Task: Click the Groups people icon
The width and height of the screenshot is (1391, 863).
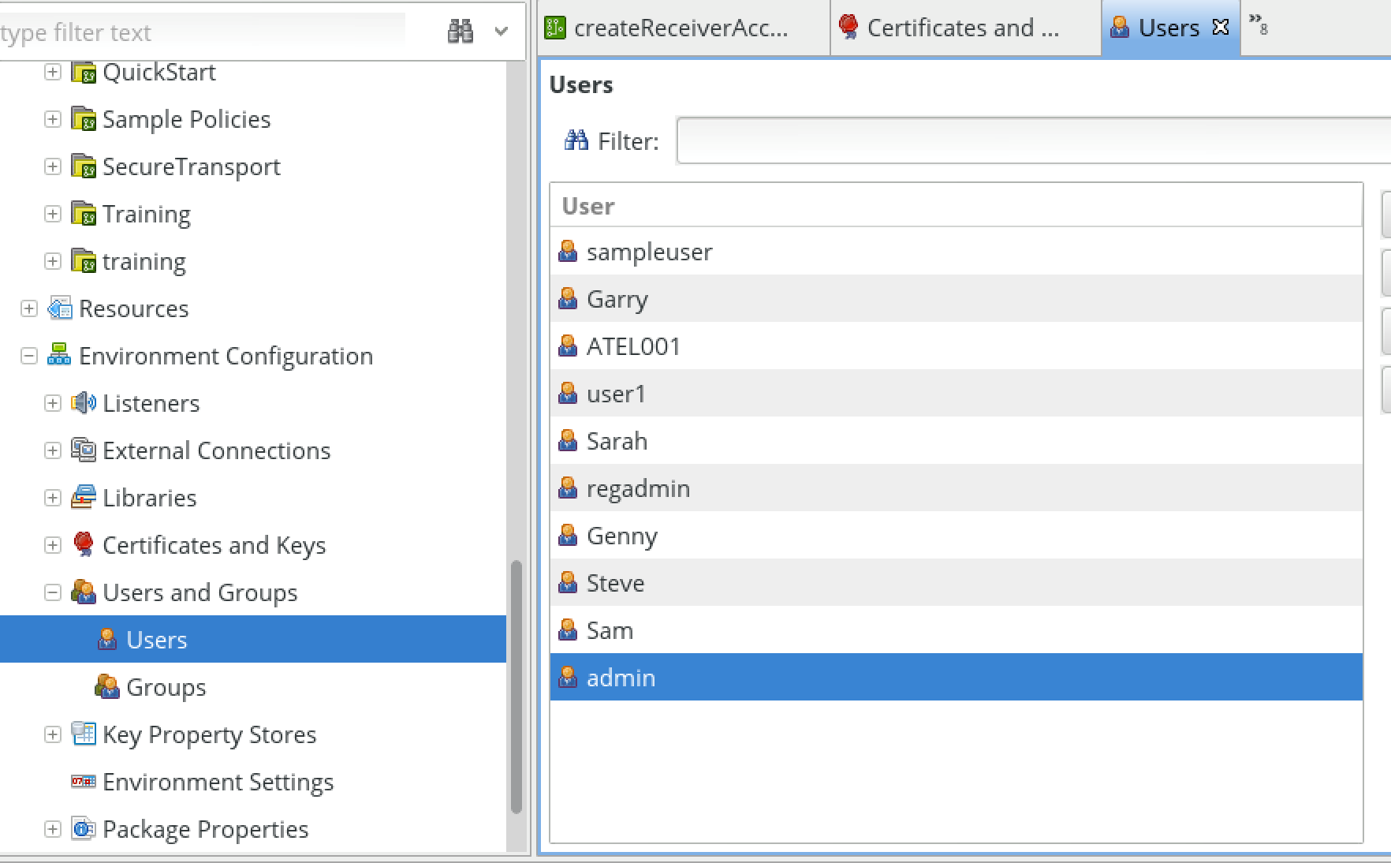Action: [107, 686]
